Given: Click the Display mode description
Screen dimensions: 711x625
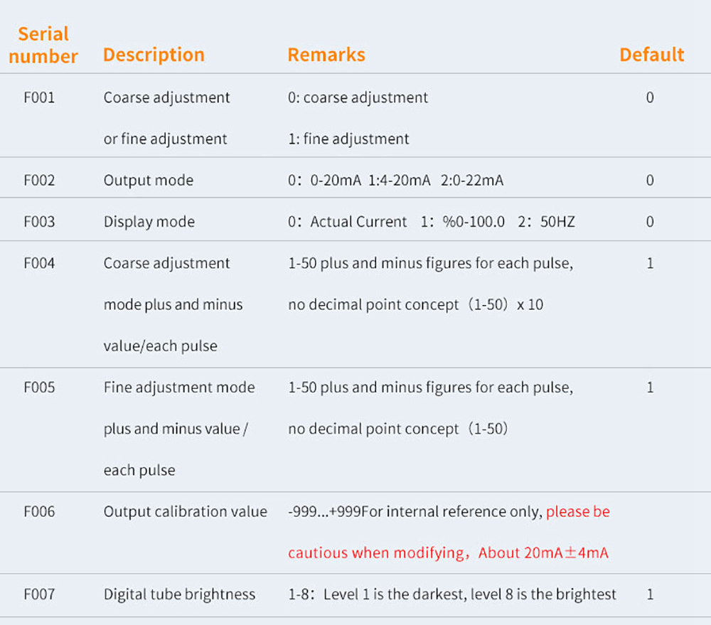Looking at the screenshot, I should [x=149, y=222].
